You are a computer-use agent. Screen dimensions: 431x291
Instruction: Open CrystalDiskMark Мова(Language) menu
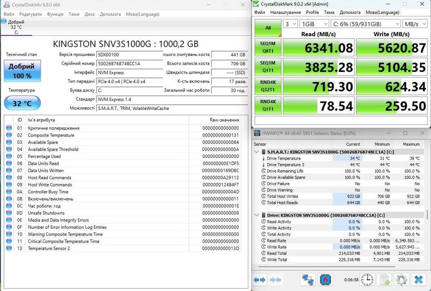point(382,12)
